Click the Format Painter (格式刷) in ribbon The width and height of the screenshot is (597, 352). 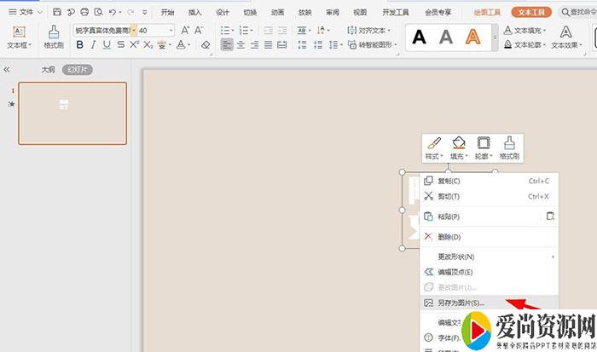click(53, 36)
